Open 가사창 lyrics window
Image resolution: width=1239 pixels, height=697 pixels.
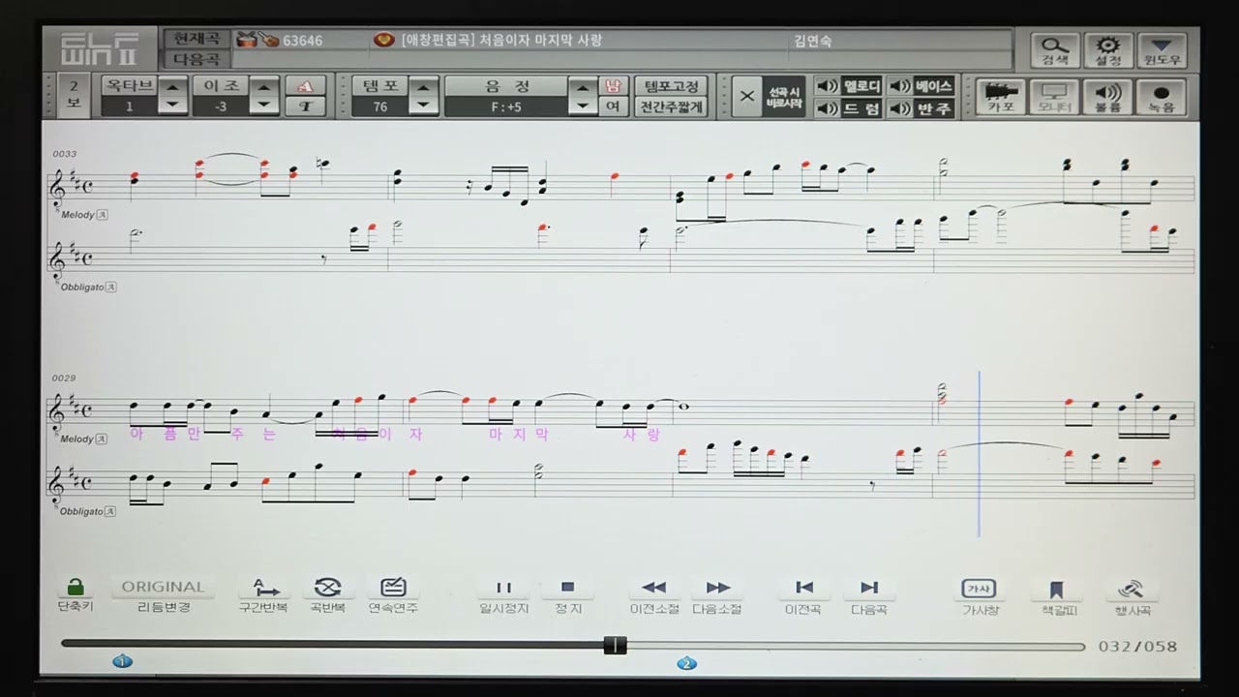(980, 596)
